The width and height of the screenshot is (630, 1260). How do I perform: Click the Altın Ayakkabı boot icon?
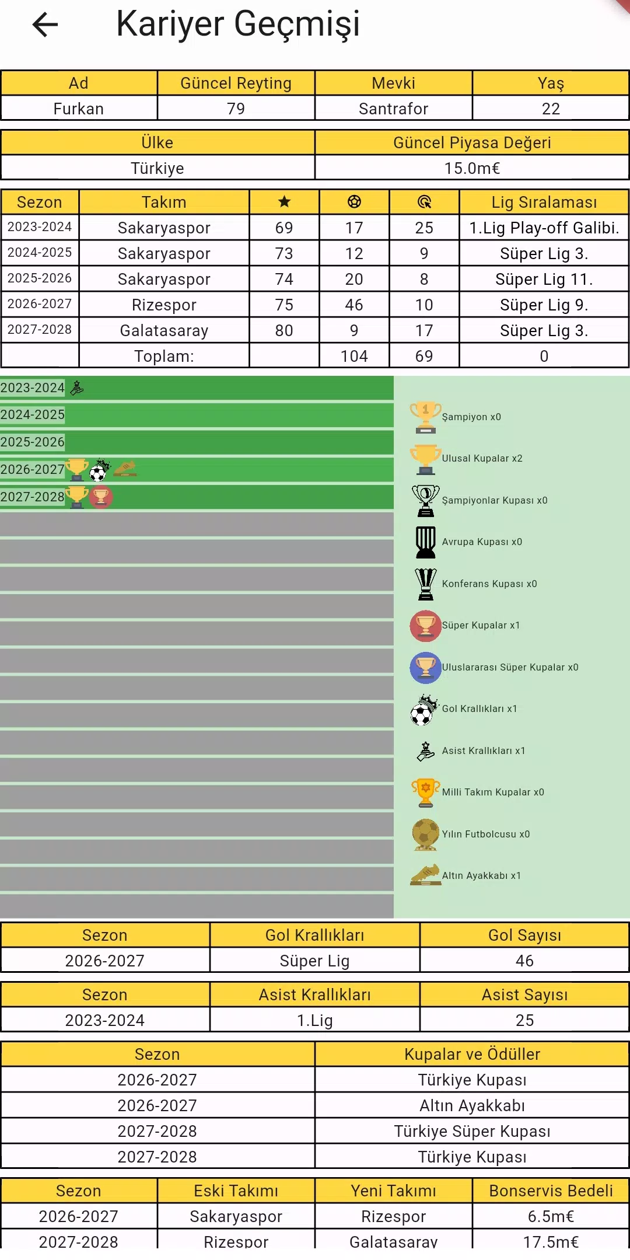[425, 875]
